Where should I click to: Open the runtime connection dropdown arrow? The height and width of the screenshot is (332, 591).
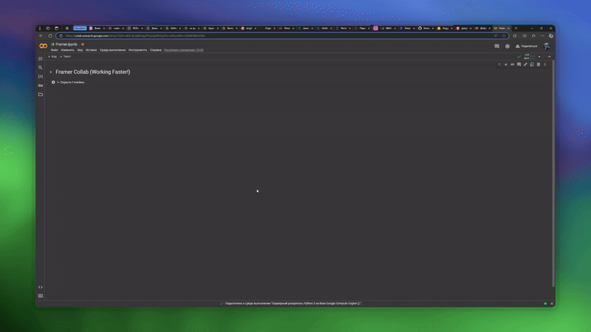(x=539, y=57)
